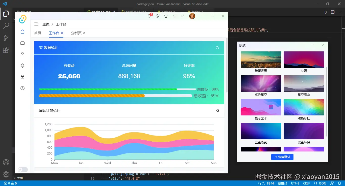This screenshot has height=186, width=345.
Task: Open the theme skin panel via the shirt icon
Action: (166, 16)
